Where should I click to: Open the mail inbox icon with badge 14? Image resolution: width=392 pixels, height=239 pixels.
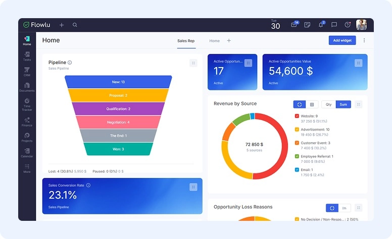pyautogui.click(x=294, y=24)
